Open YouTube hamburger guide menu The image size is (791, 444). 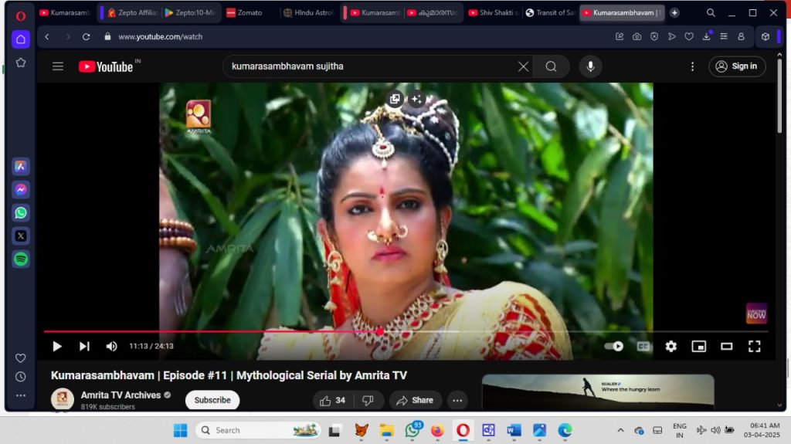58,66
